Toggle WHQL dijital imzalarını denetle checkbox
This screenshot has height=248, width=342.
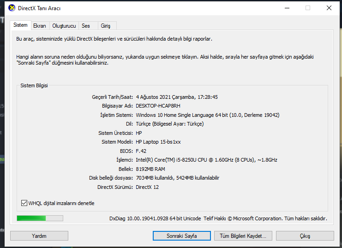pos(24,203)
